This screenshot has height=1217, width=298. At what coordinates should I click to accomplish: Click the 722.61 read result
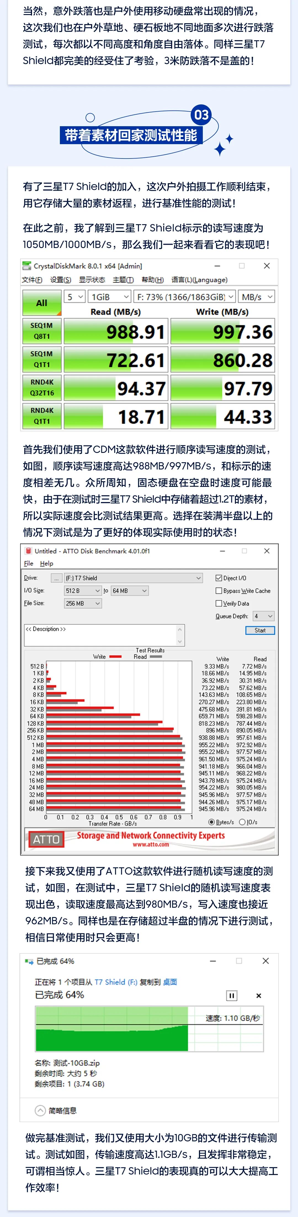click(x=116, y=360)
